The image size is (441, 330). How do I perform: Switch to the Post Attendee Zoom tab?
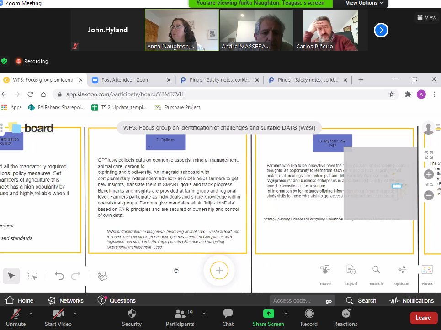coord(126,79)
